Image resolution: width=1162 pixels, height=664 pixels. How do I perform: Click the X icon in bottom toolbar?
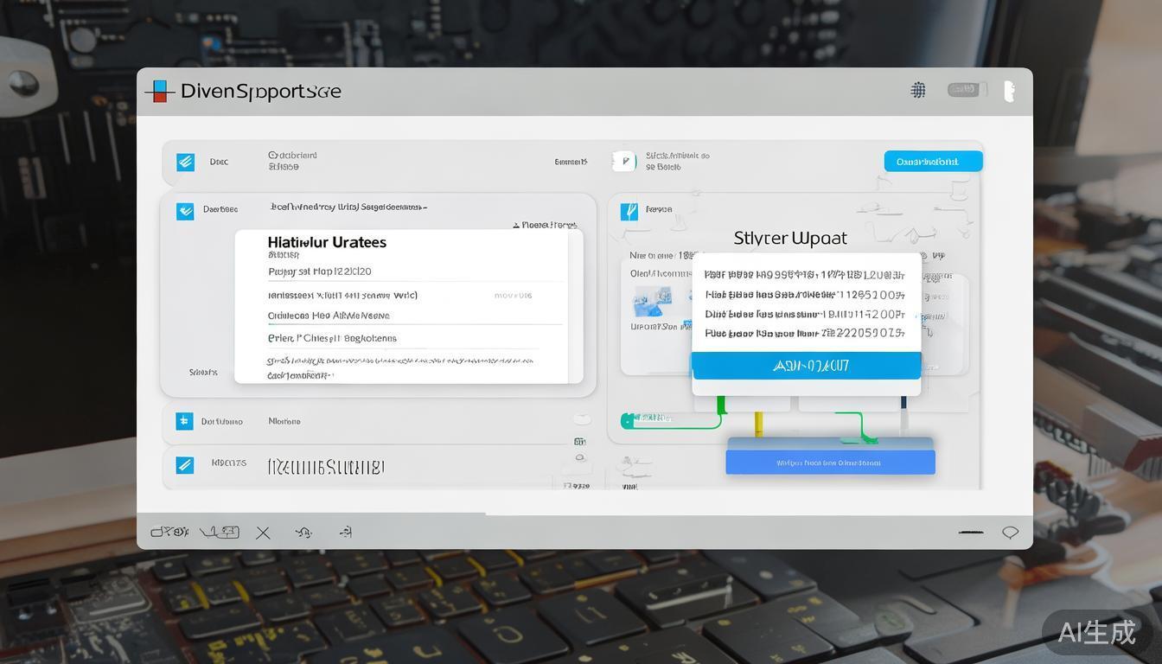263,533
